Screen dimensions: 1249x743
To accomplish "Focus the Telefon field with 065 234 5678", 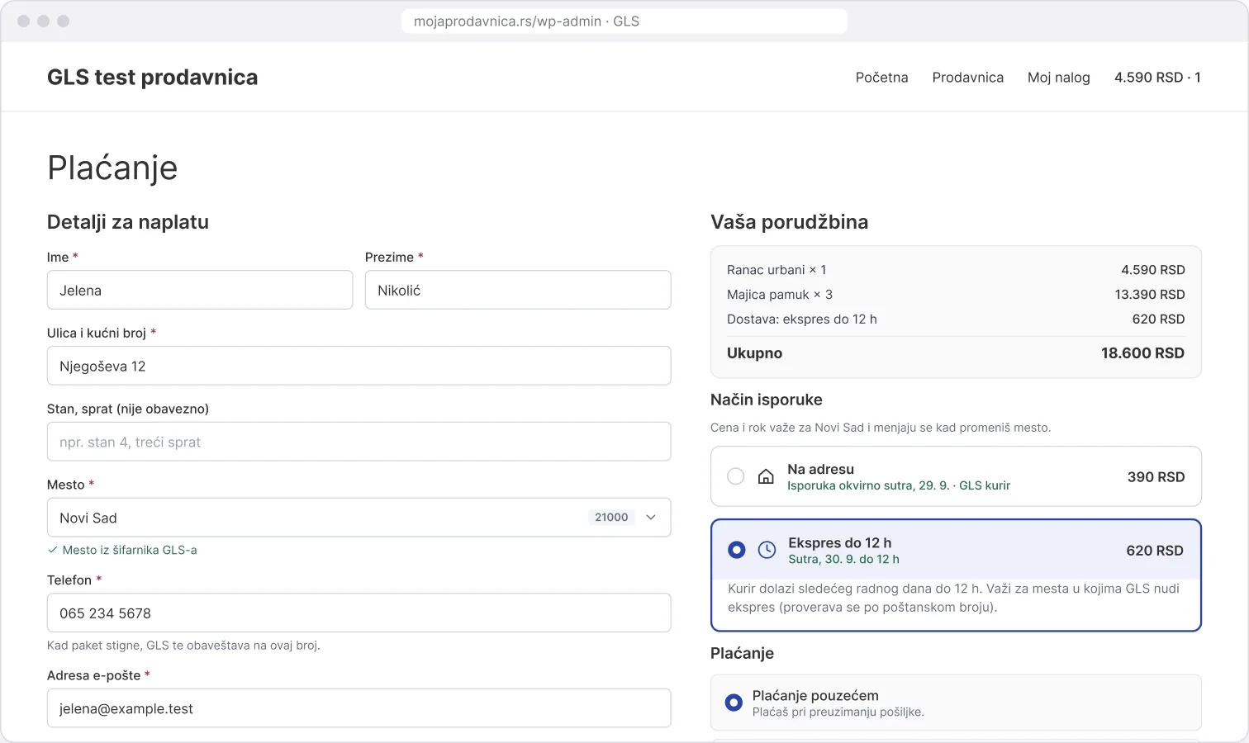I will click(359, 613).
